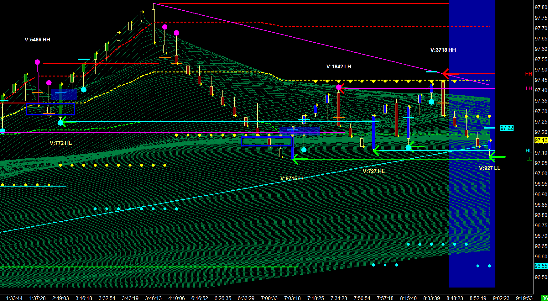The image size is (548, 301).
Task: Click the V:5486 HH volume label
Action: [37, 40]
